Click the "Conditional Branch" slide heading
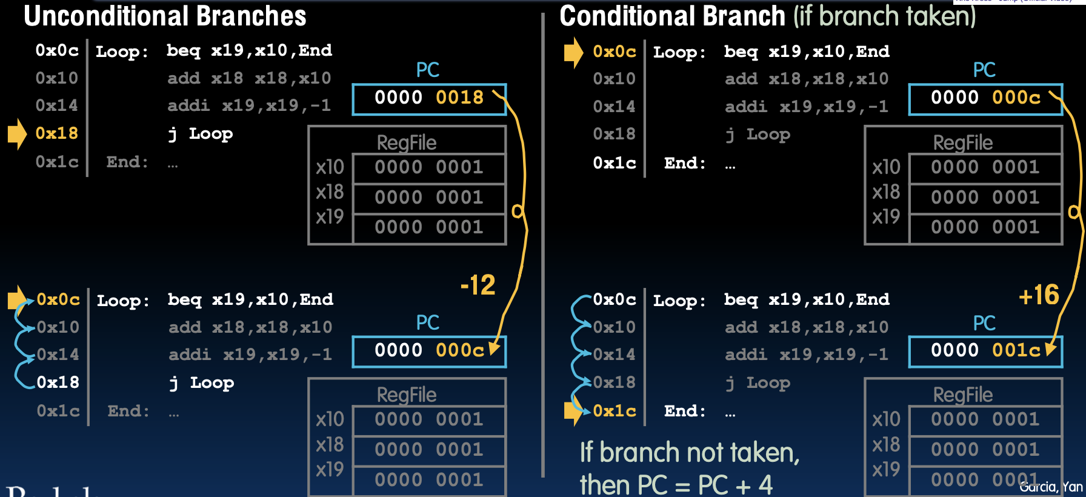 [x=672, y=16]
